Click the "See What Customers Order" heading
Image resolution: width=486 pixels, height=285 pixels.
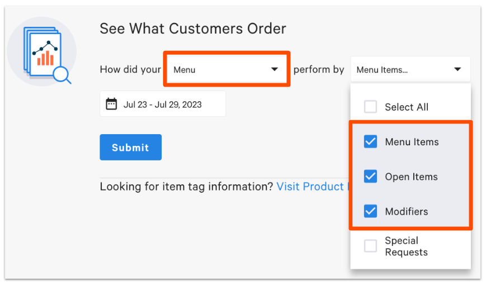click(193, 28)
